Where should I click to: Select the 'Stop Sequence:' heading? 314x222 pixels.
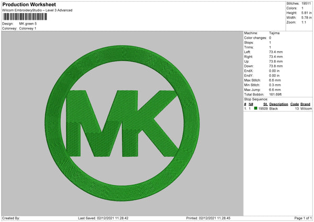tap(256, 99)
